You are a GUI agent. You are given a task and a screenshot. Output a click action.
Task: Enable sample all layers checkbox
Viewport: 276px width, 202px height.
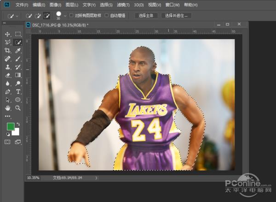71,15
